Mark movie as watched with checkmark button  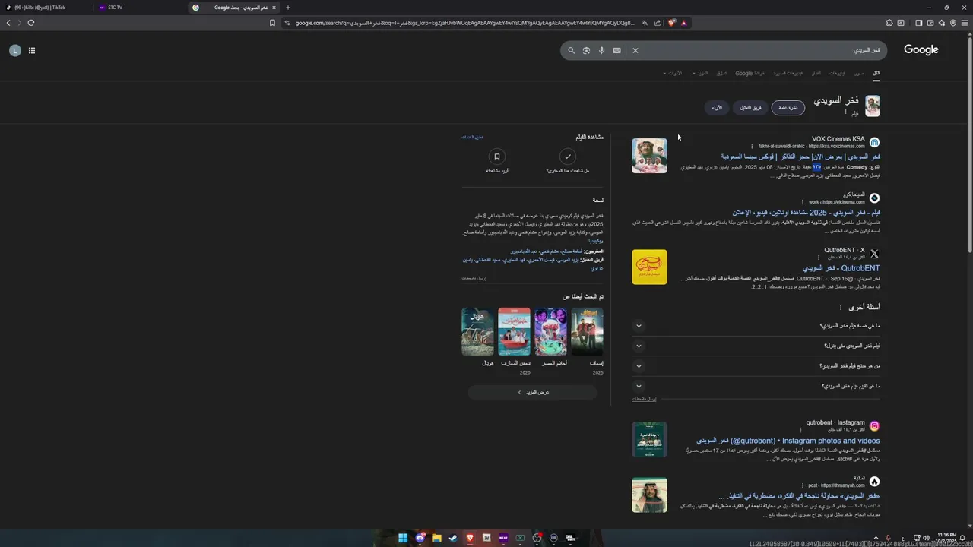(567, 157)
